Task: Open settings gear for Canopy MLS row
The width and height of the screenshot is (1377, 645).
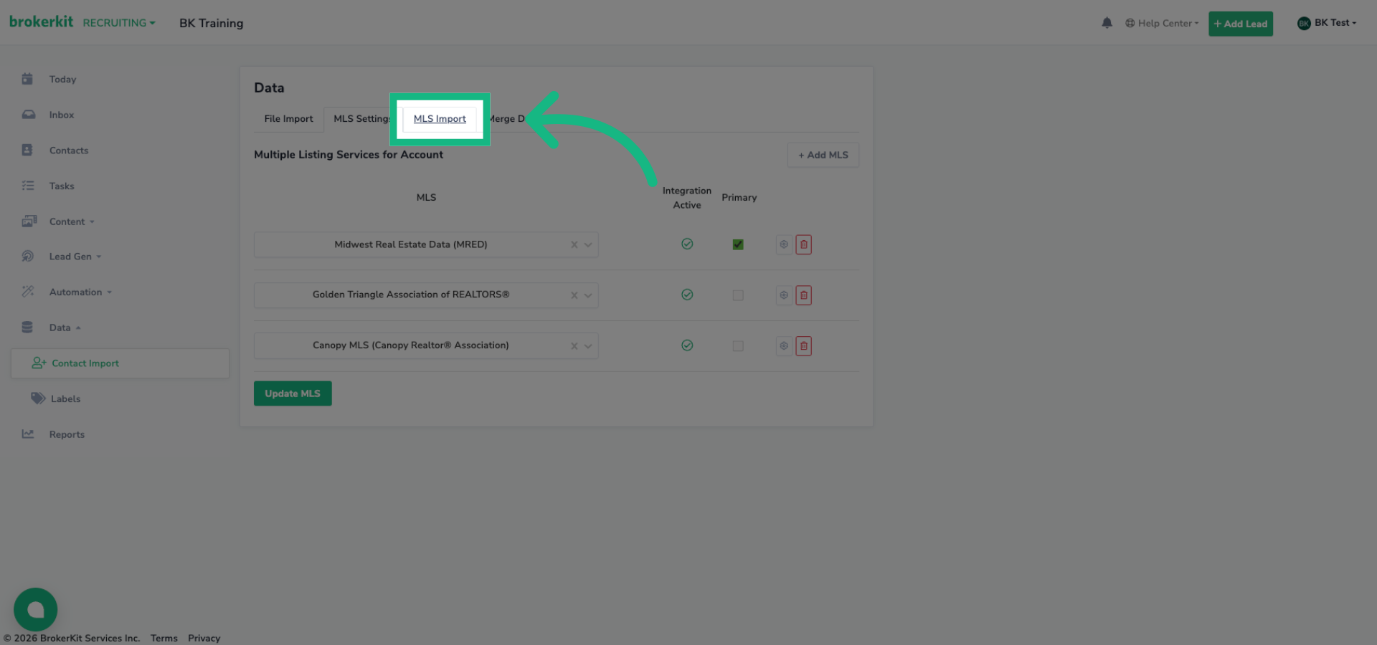Action: 784,346
